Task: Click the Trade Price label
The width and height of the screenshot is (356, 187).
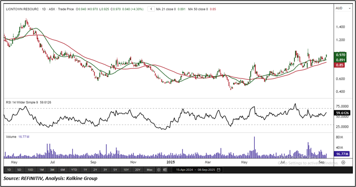Action: (x=66, y=9)
